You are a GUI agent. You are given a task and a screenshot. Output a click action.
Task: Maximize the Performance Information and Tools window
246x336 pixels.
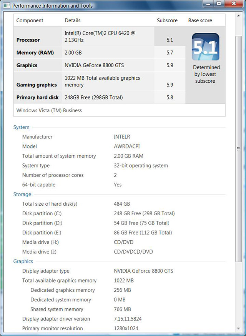coord(218,4)
